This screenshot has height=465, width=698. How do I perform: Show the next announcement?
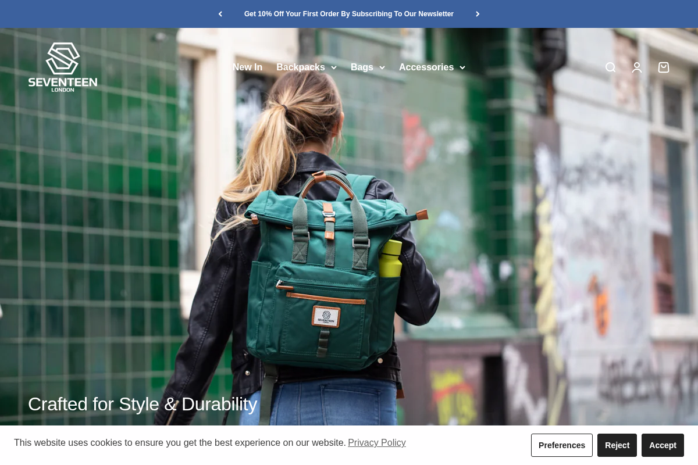[x=478, y=14]
